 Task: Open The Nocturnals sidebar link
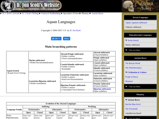pyautogui.click(x=131, y=109)
